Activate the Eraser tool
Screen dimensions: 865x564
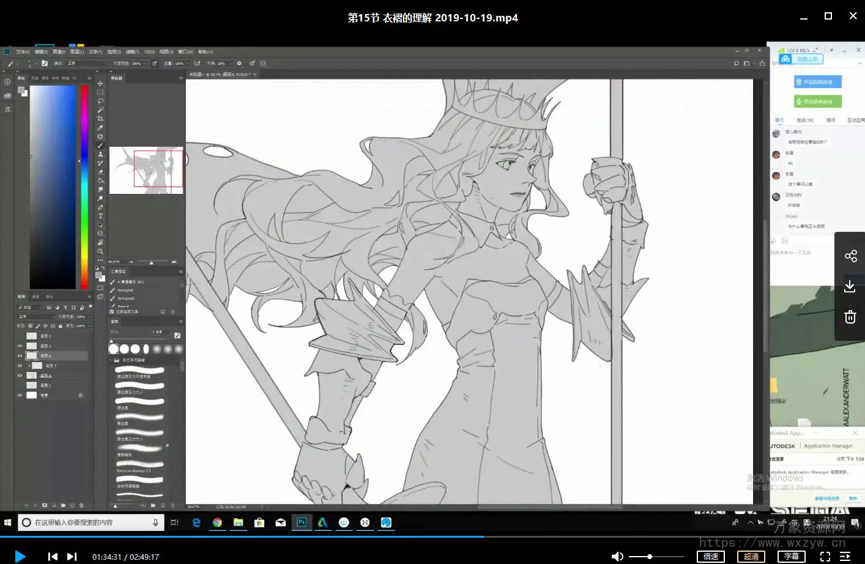pyautogui.click(x=100, y=172)
